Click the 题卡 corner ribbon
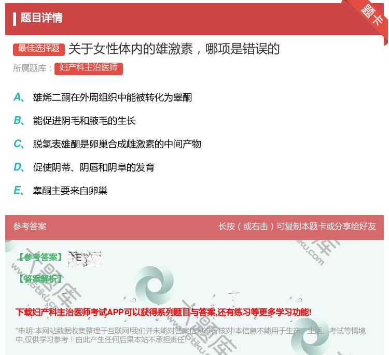Image resolution: width=389 pixels, height=355 pixels. tap(372, 15)
